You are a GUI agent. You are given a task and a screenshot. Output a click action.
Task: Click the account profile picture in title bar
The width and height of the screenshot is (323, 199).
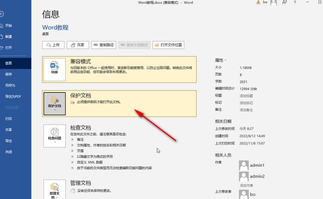coord(274,2)
